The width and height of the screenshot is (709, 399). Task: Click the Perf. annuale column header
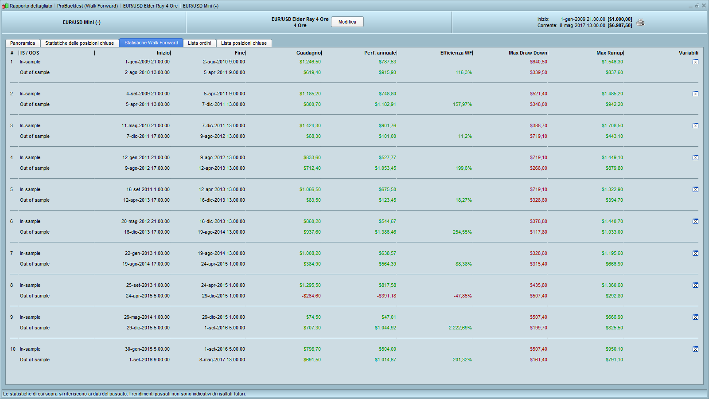(x=380, y=53)
